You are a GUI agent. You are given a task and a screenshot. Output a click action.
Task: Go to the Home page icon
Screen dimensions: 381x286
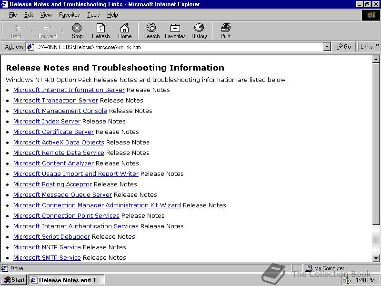coord(125,28)
